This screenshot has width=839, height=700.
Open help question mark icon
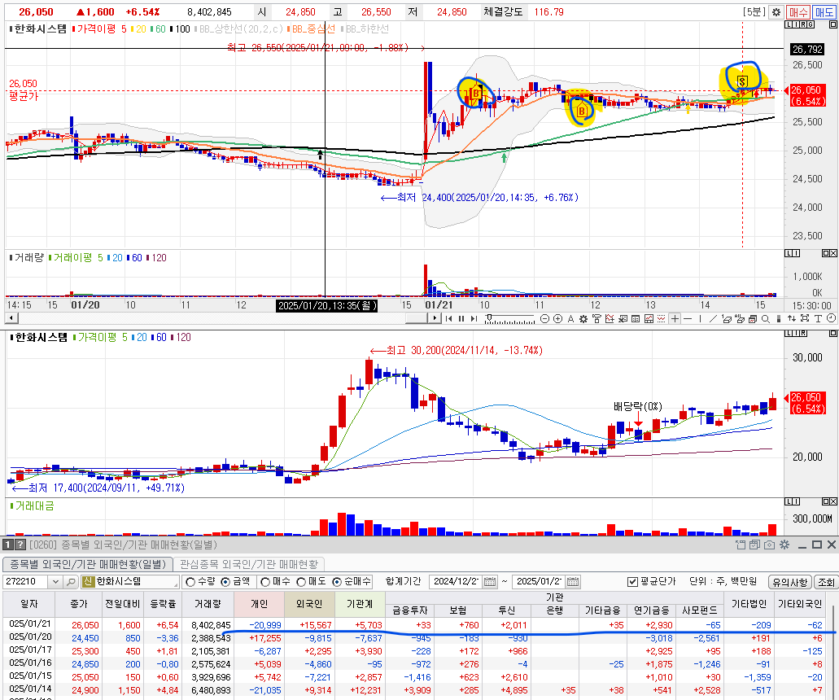tap(20, 545)
